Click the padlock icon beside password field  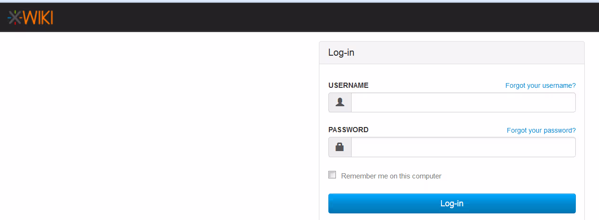coord(340,147)
